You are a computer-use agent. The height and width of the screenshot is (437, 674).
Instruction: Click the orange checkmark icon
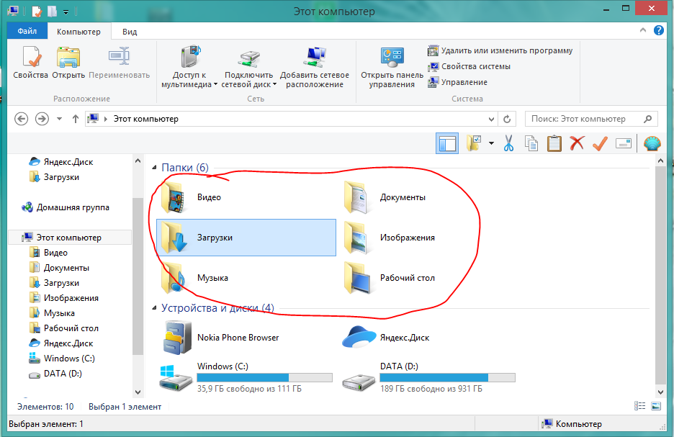coord(600,143)
